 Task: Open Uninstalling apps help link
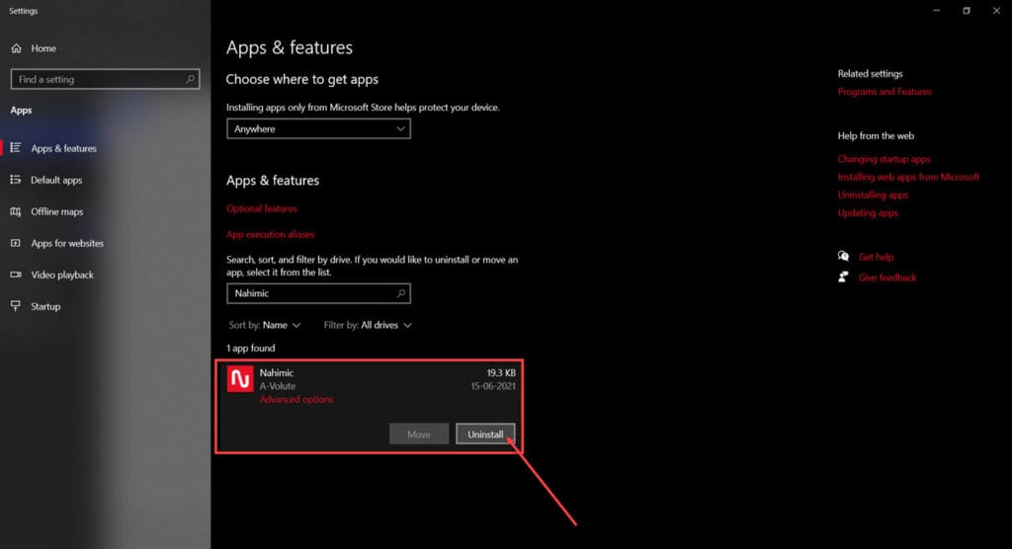coord(873,195)
